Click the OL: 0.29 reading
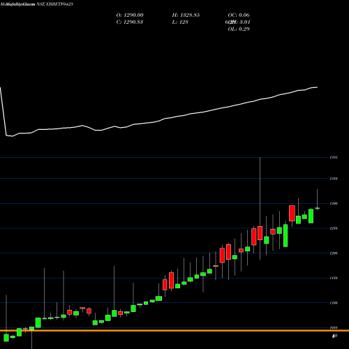The width and height of the screenshot is (349, 349). (239, 29)
